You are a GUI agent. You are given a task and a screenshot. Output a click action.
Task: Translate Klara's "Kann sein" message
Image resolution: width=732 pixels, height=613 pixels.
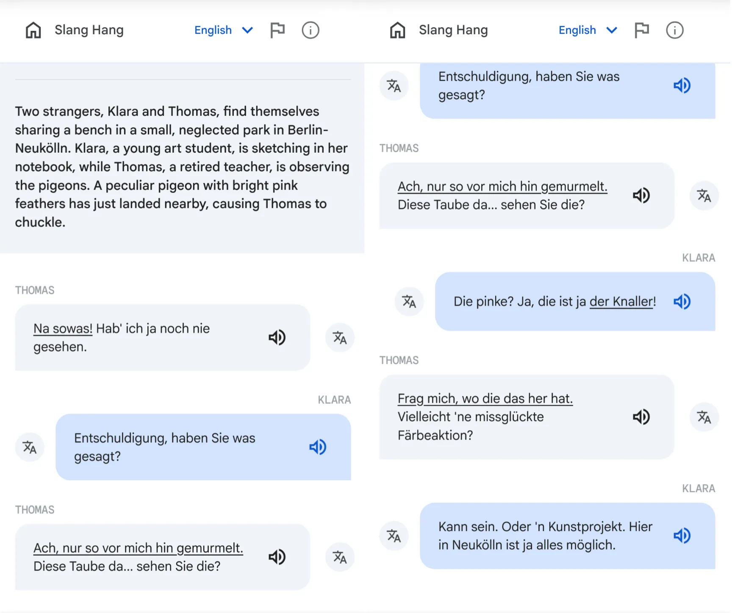coord(394,536)
